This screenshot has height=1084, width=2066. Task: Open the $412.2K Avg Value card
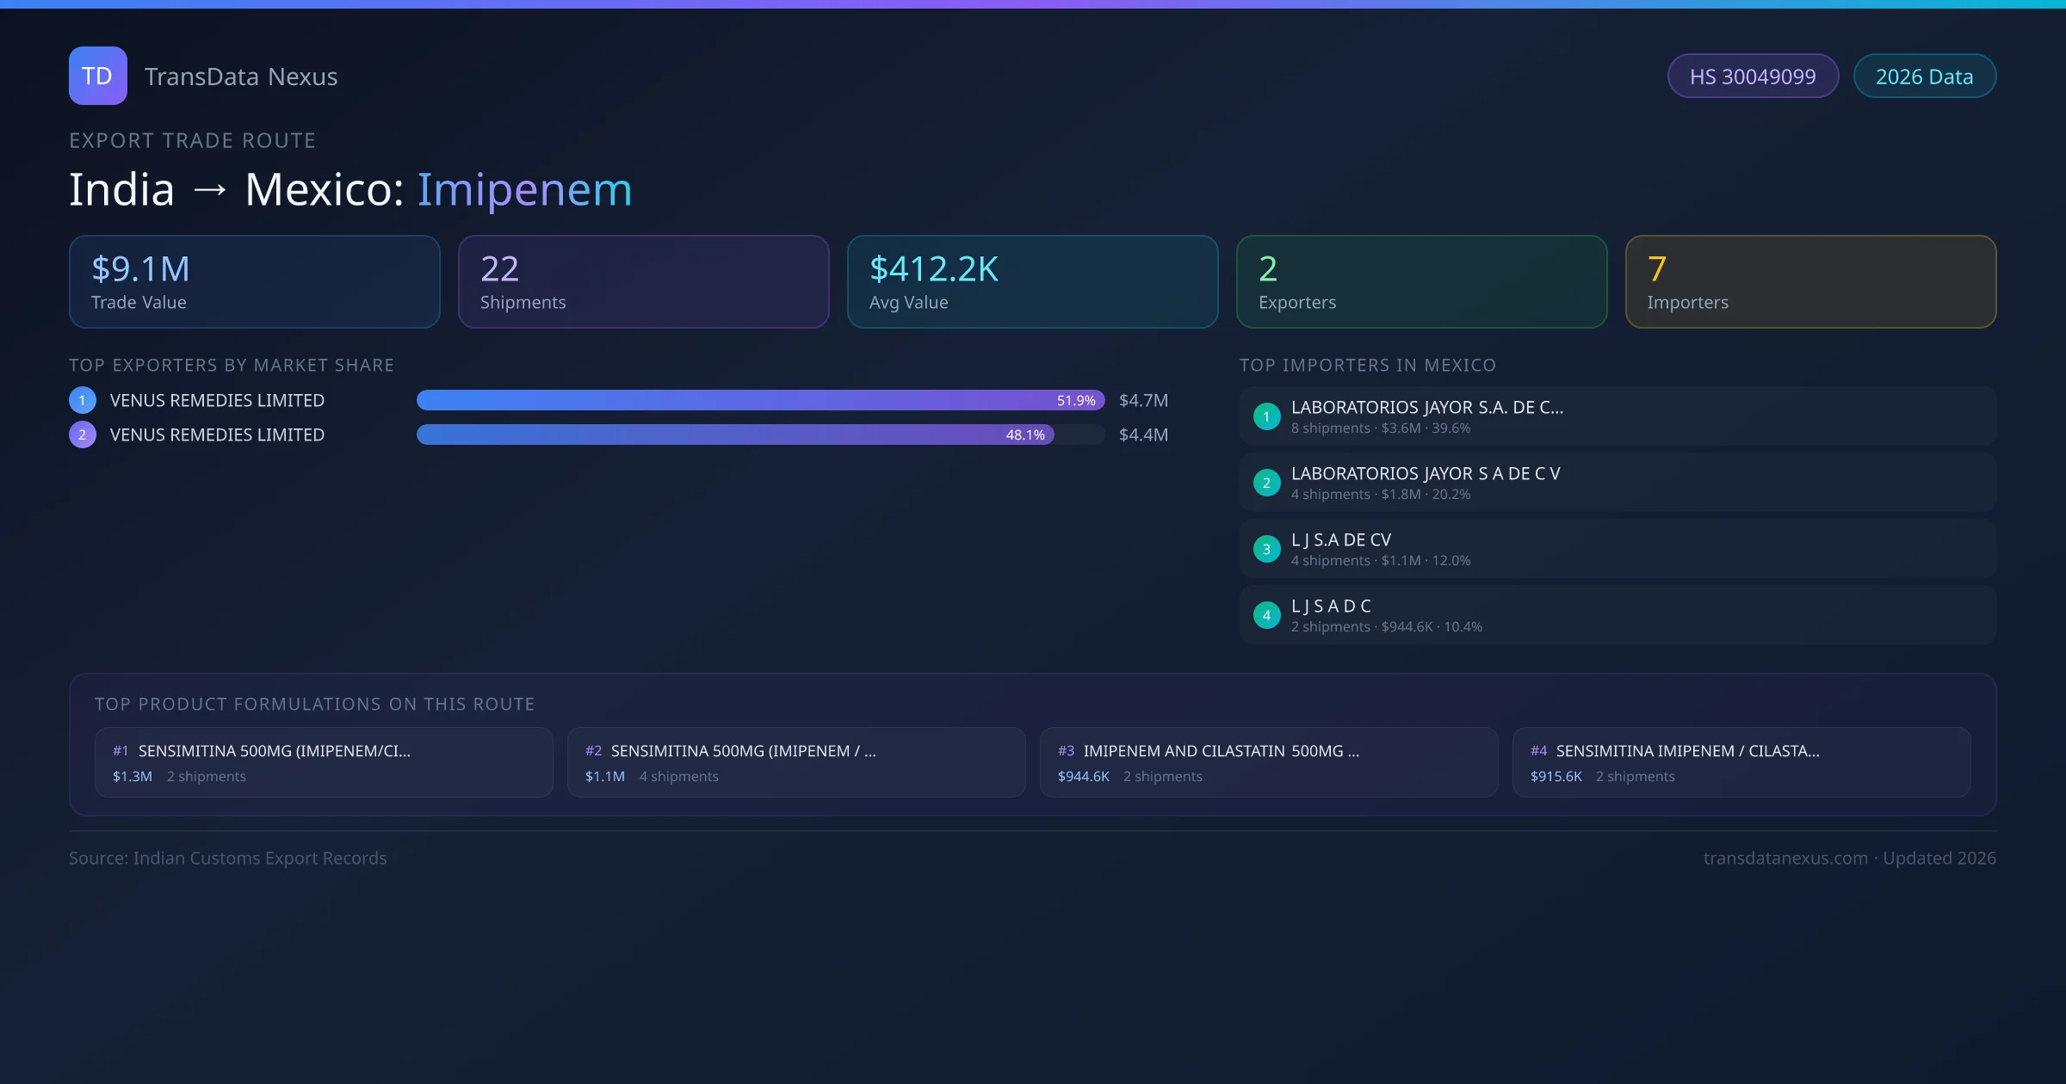coord(1033,282)
